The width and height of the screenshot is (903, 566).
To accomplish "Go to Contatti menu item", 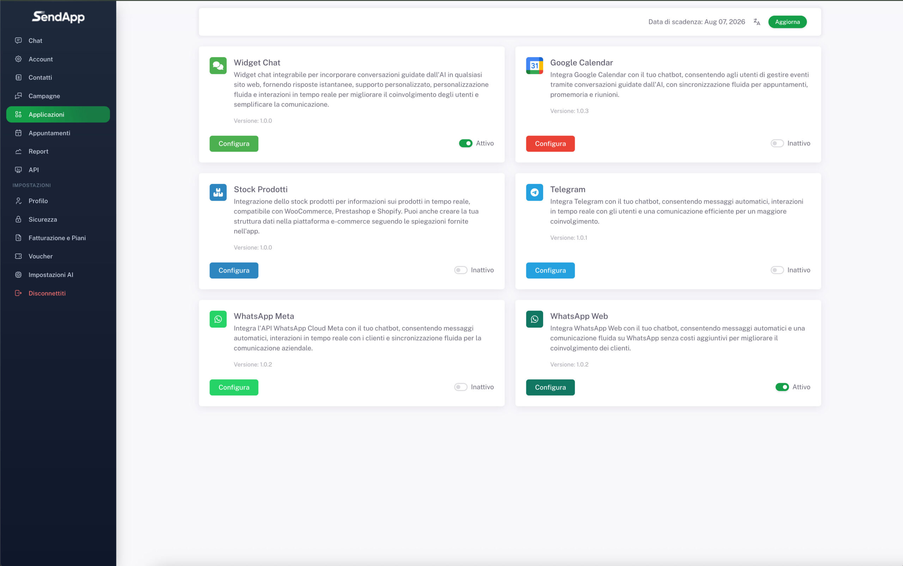I will 58,77.
